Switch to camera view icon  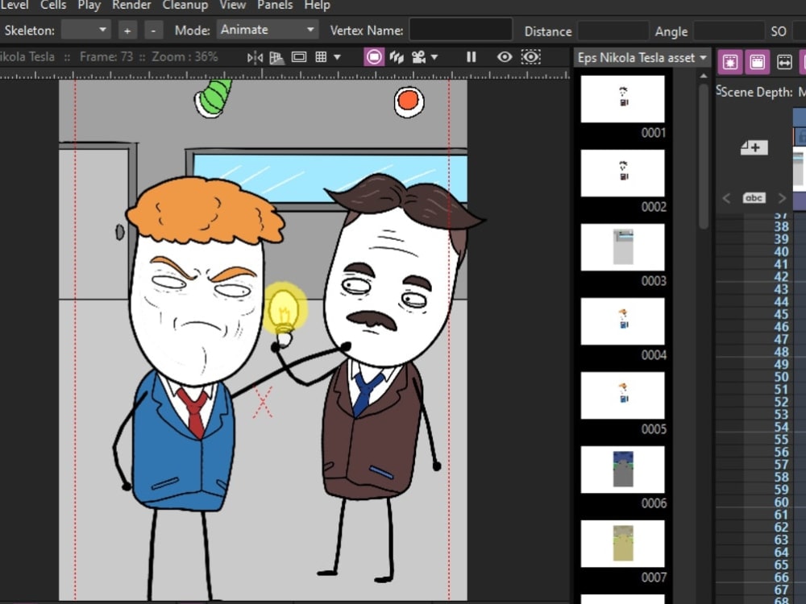[418, 57]
